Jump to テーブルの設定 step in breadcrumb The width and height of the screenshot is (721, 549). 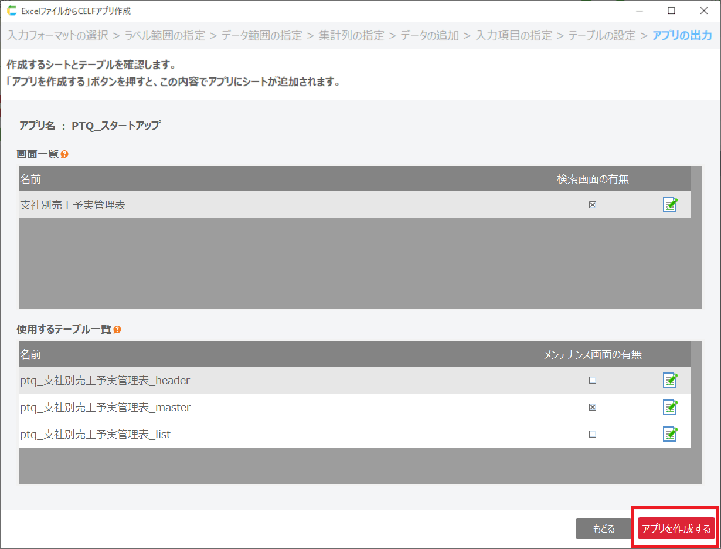602,36
